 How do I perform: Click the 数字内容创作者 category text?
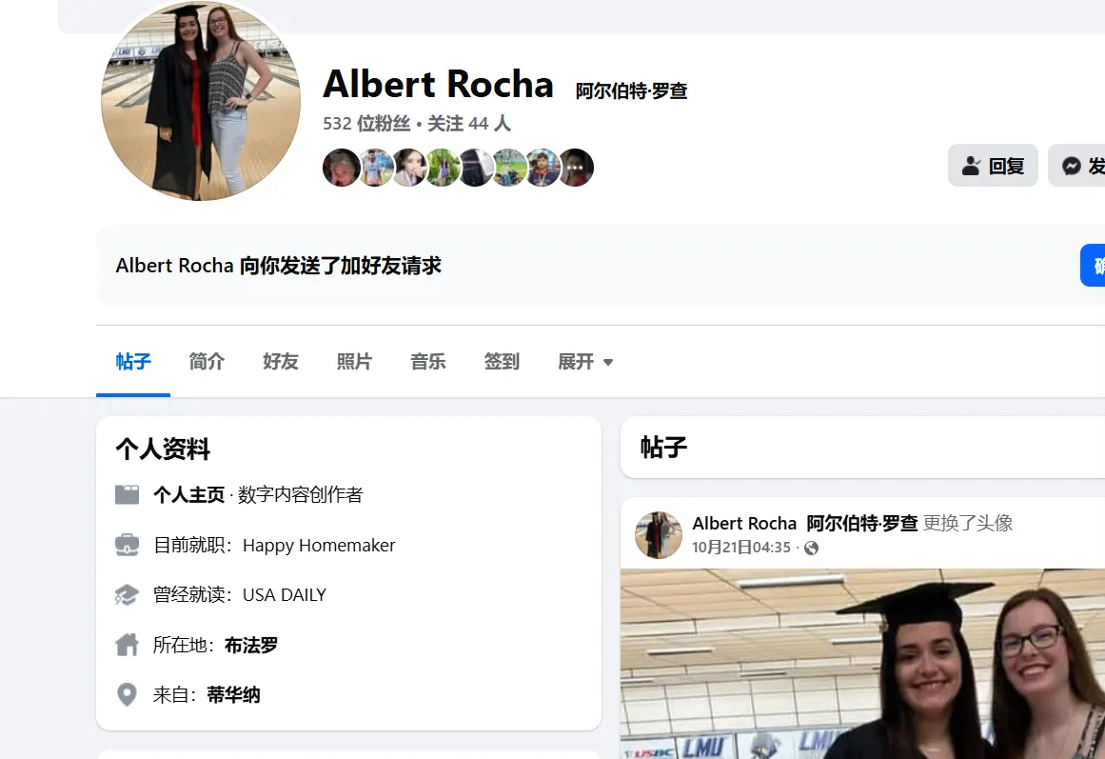coord(300,494)
